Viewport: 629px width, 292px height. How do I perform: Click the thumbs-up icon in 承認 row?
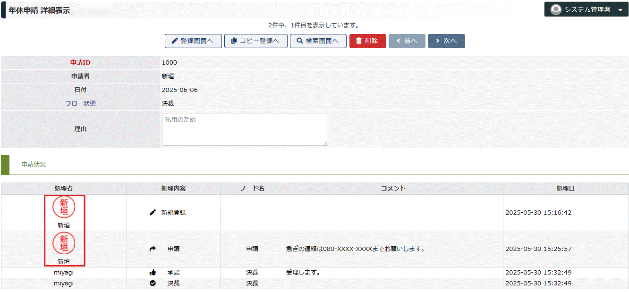153,273
